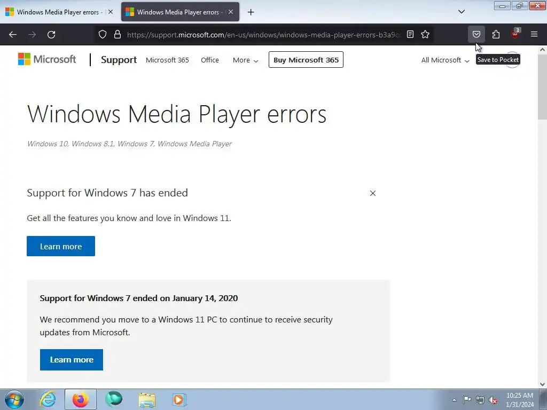Click the Microsoft logo
The image size is (547, 410).
click(47, 59)
